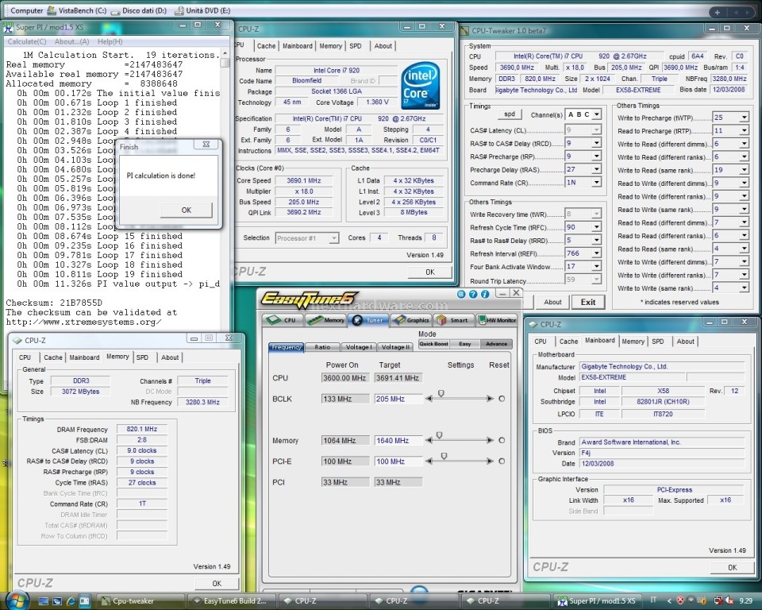
Task: Select Quick Boost mode in EasyTune6
Action: [x=433, y=344]
